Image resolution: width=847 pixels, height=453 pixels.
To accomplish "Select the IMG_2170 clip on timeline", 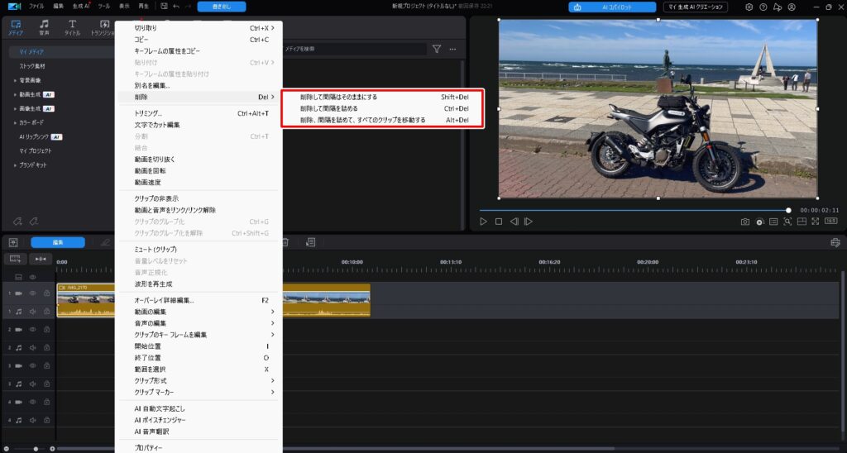I will point(85,300).
